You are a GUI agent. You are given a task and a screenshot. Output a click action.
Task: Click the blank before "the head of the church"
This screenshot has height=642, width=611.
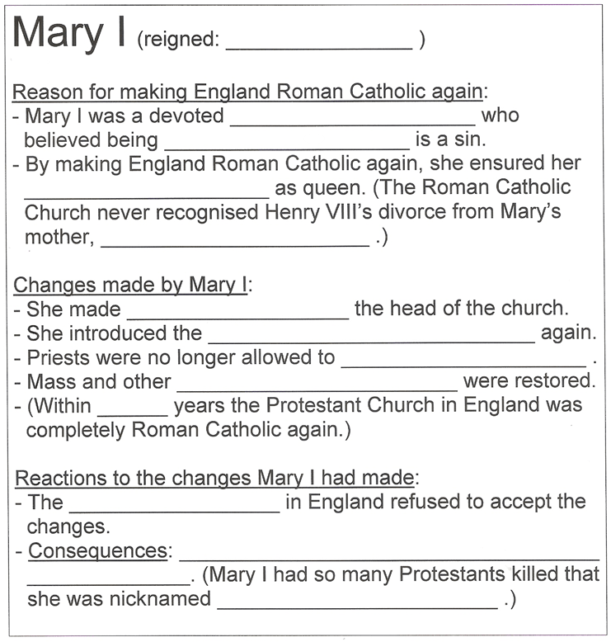(237, 314)
